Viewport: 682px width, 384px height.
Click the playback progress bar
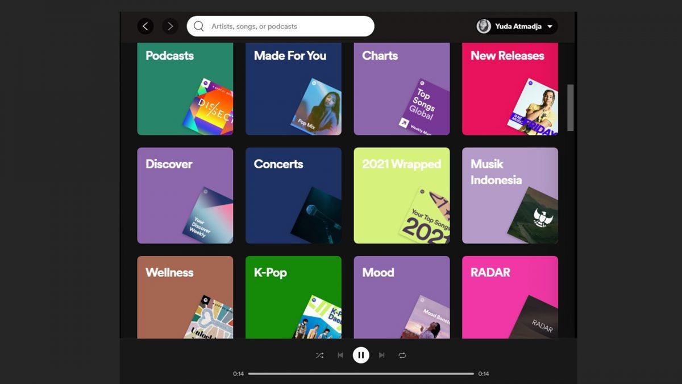coord(361,374)
